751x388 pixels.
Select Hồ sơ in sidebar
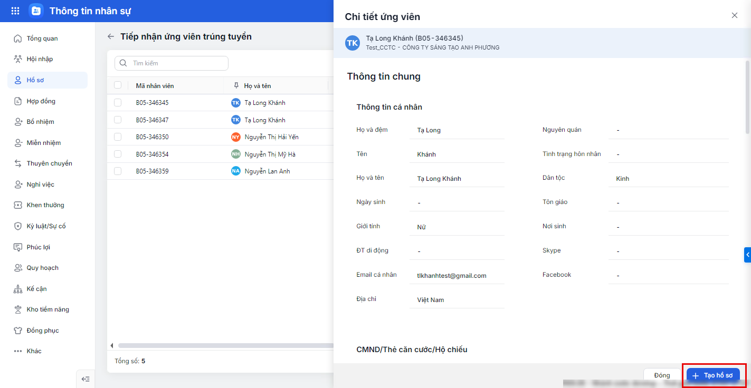[47, 80]
